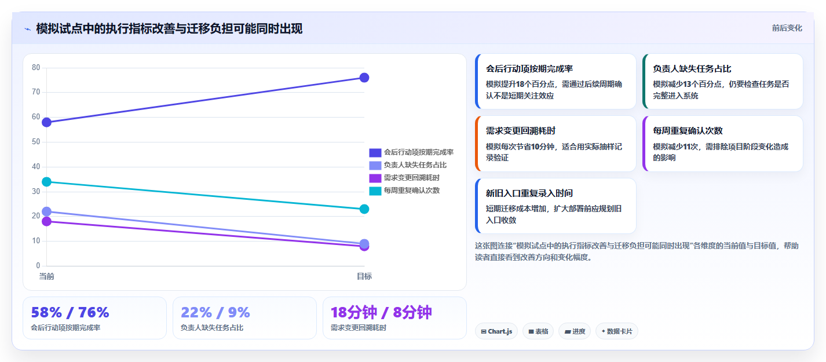Click the 18分钟 / 8分钟 stat value
Image resolution: width=826 pixels, height=362 pixels.
tap(381, 312)
